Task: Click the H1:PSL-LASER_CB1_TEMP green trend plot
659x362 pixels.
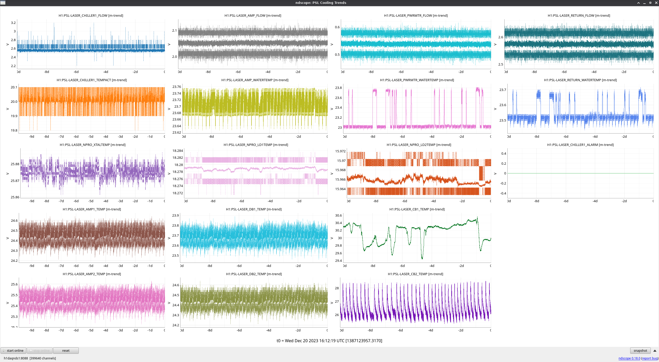Action: click(417, 238)
